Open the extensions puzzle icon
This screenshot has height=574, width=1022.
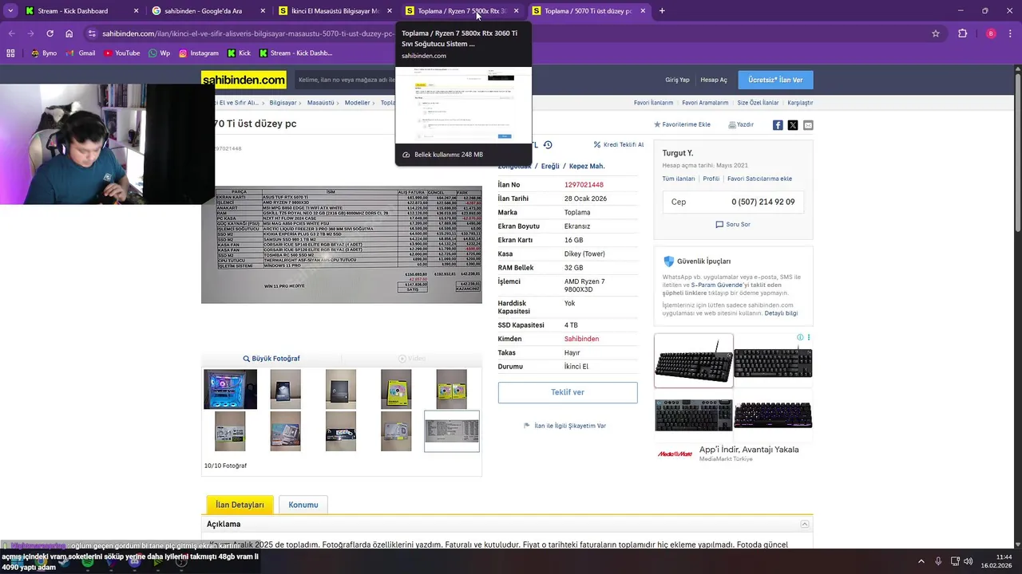pos(962,33)
